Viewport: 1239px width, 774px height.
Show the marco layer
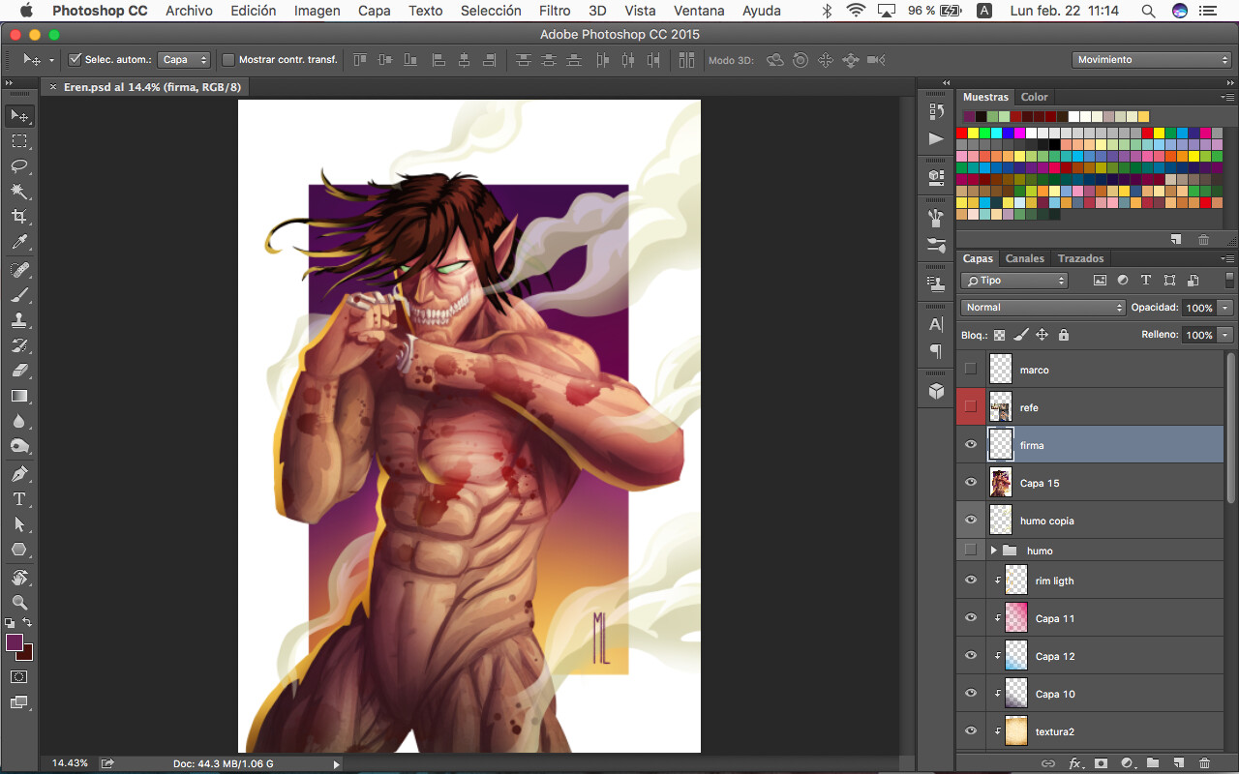[x=971, y=370]
